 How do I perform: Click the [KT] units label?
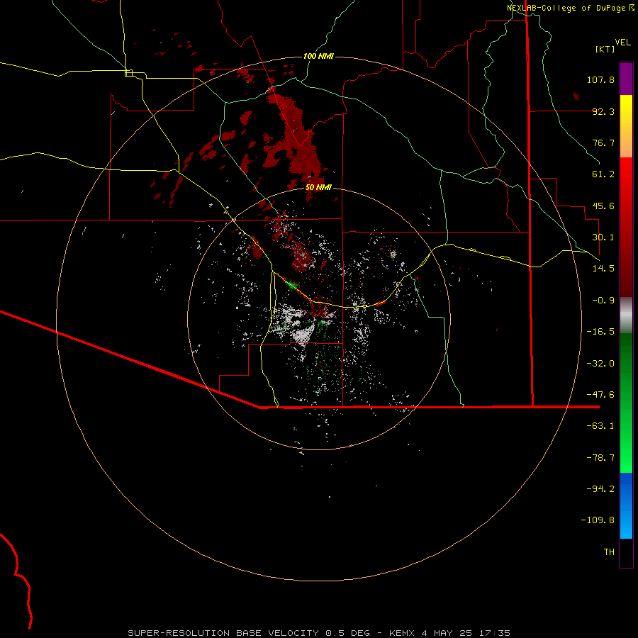tap(605, 49)
